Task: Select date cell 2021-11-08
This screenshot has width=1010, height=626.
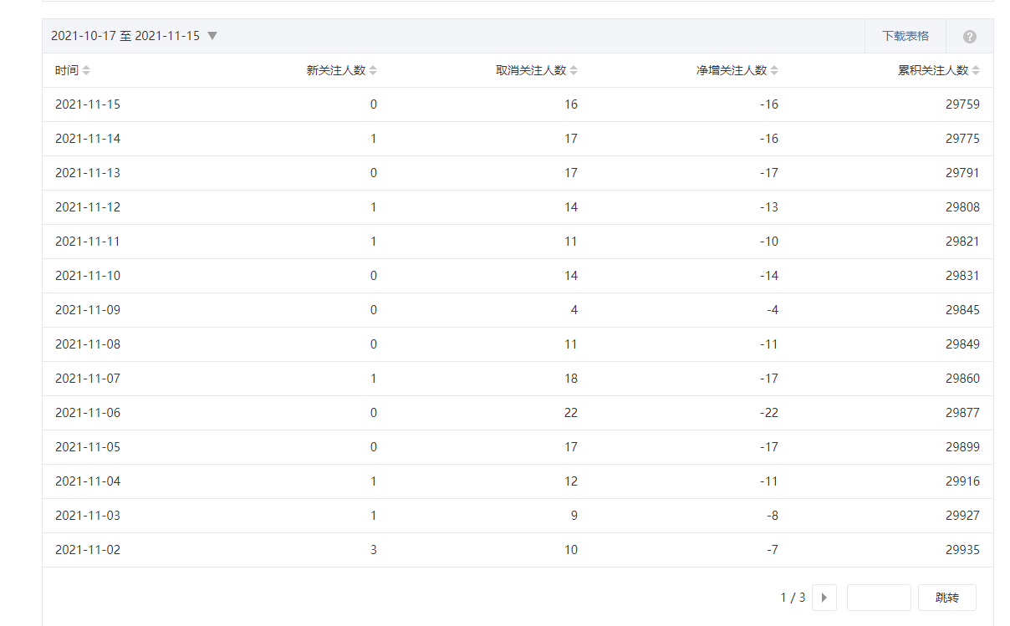Action: point(88,344)
